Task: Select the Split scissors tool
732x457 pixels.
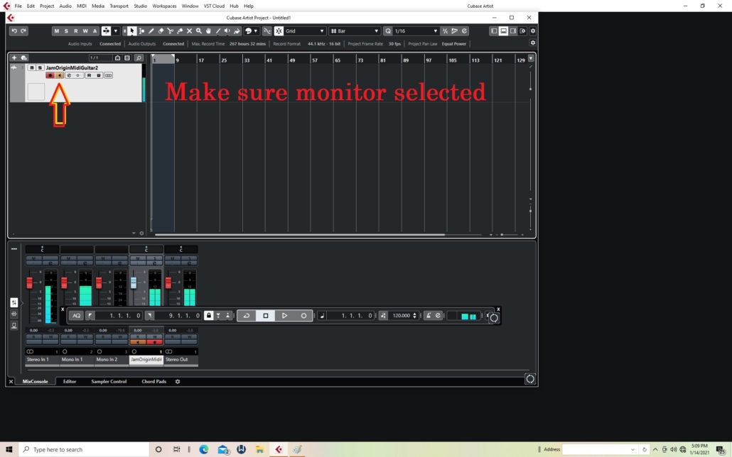Action: coord(171,31)
